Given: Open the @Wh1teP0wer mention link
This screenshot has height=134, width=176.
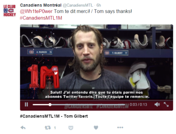Looking at the screenshot, I should click(36, 11).
